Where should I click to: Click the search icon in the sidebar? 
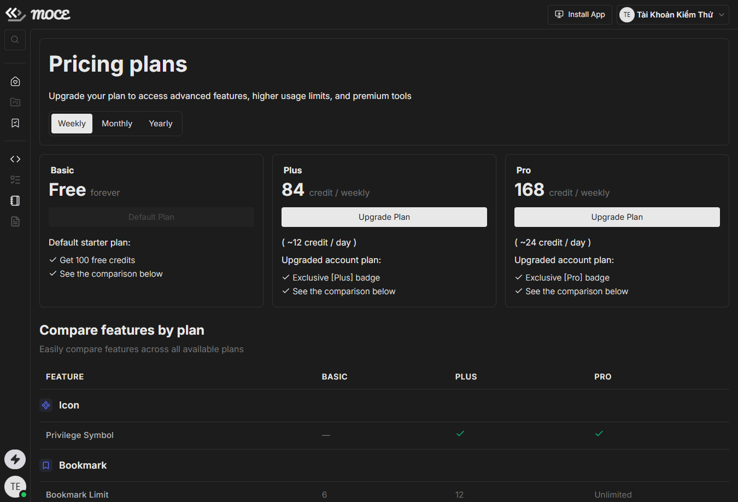point(15,39)
